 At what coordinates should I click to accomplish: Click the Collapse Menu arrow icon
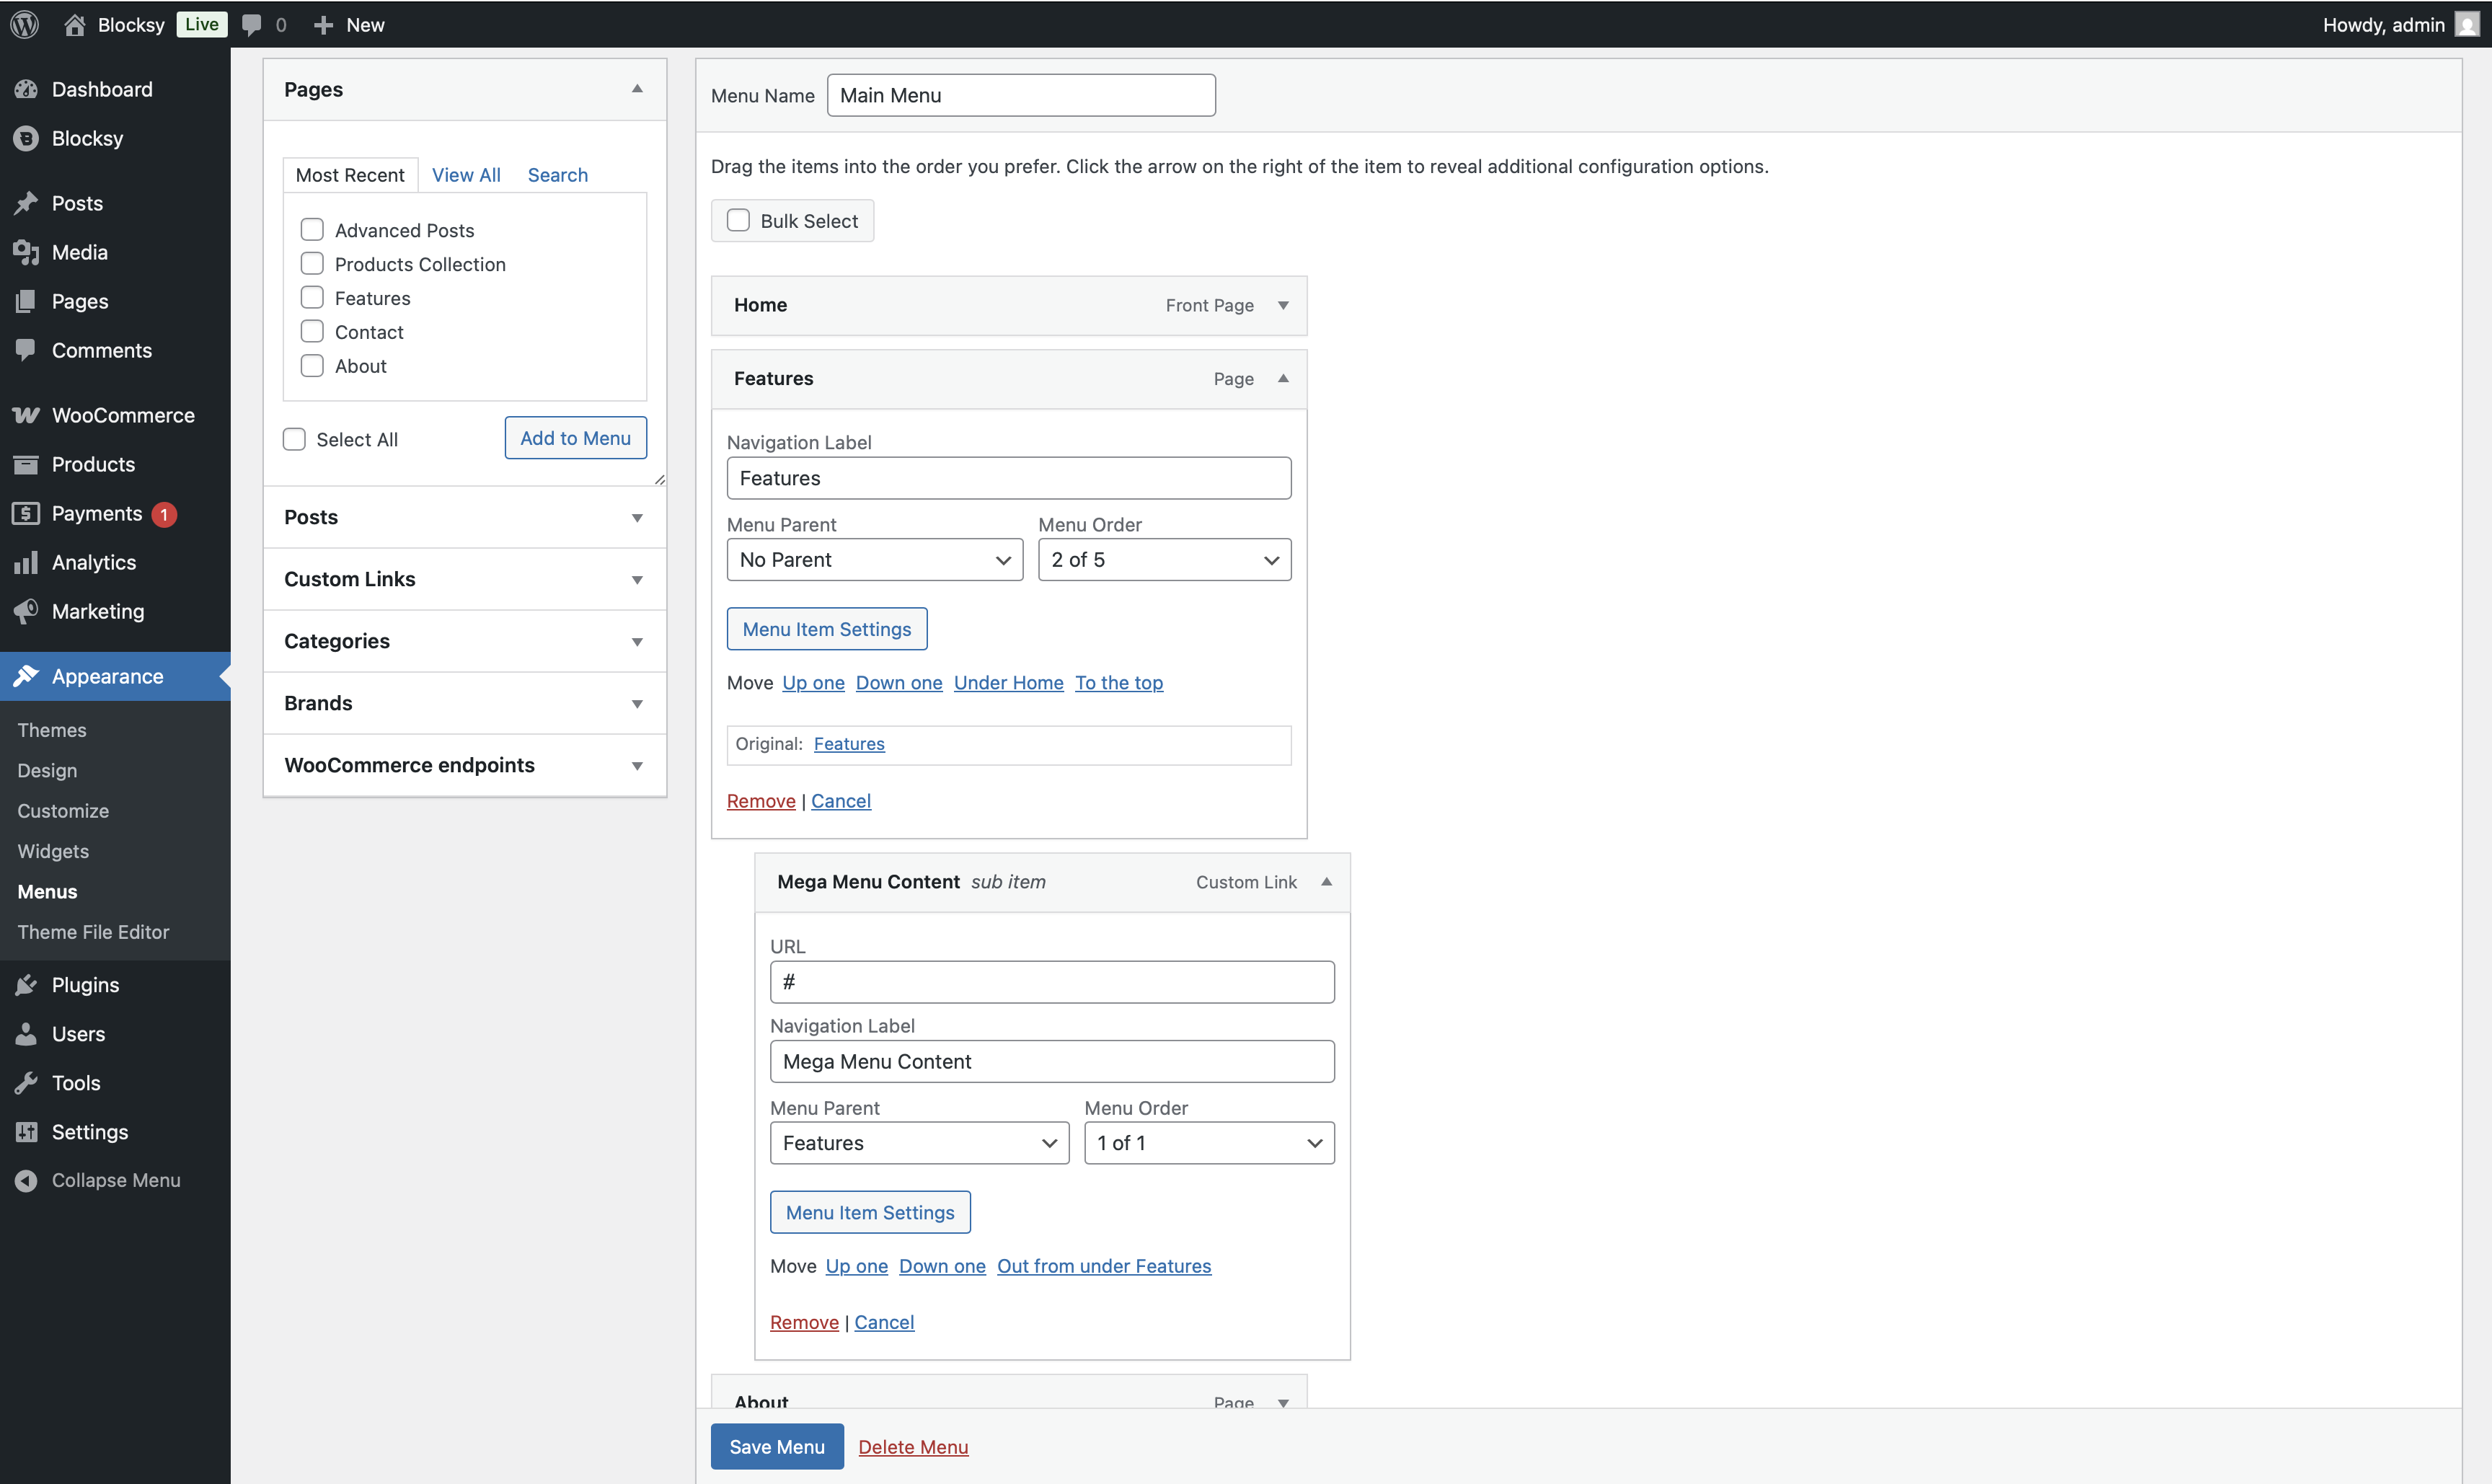(26, 1181)
